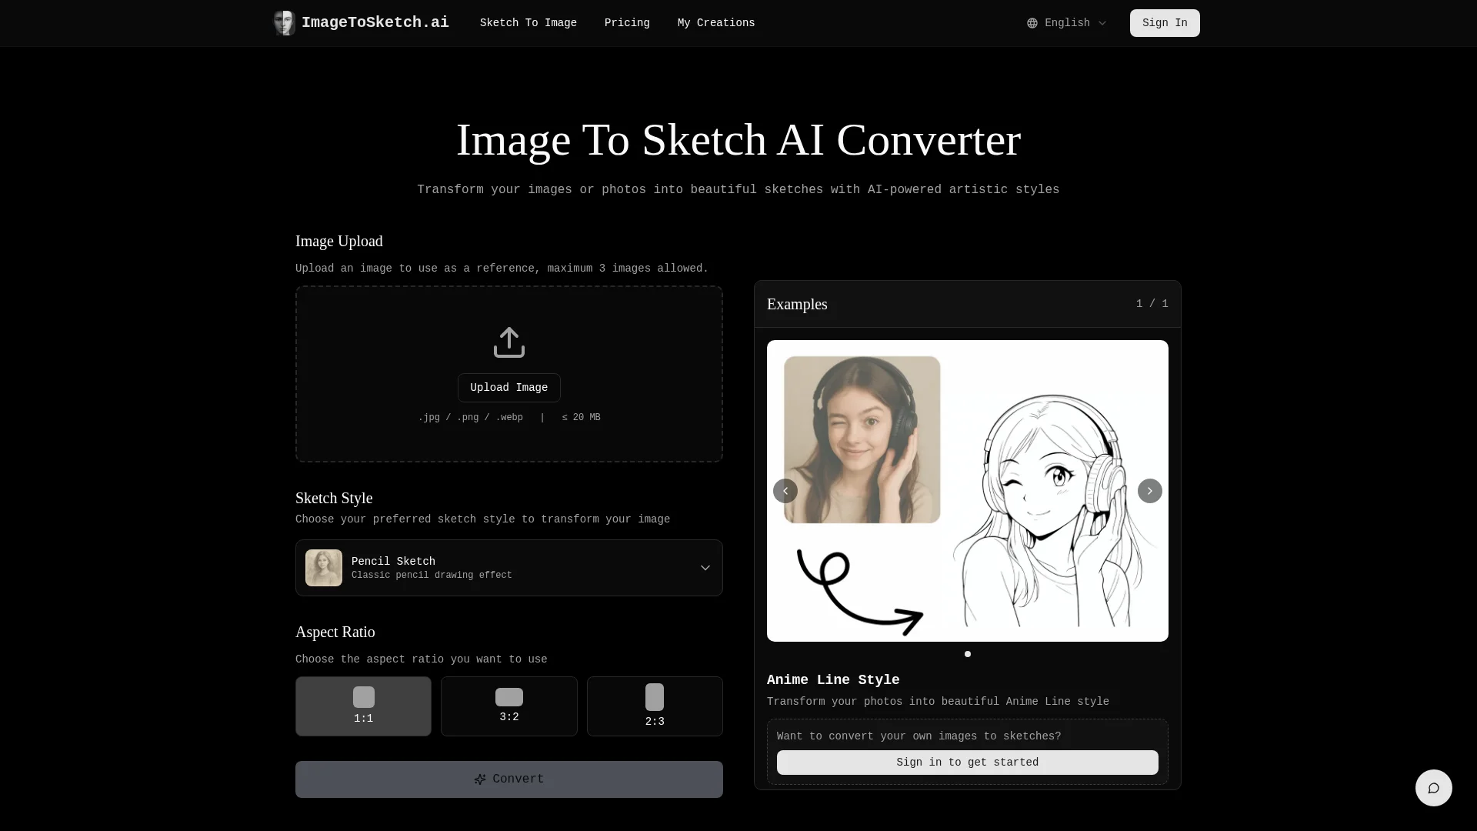Open the chat support bubble icon
The width and height of the screenshot is (1477, 831).
pyautogui.click(x=1433, y=788)
